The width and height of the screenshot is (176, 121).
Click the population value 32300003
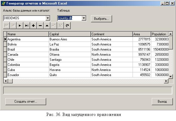(160, 39)
